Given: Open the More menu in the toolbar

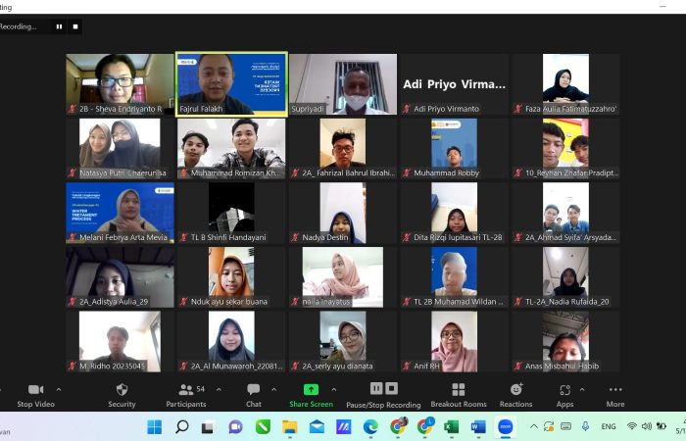Looking at the screenshot, I should pos(614,390).
